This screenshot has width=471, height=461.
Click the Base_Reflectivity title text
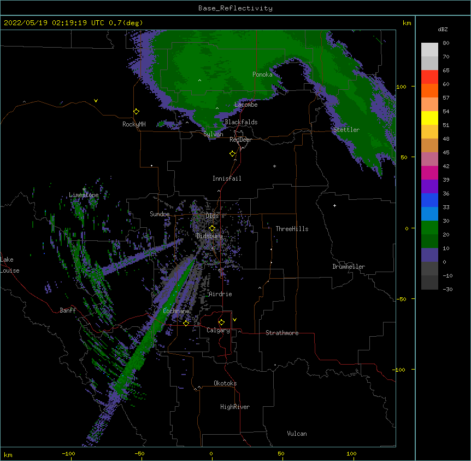pyautogui.click(x=236, y=8)
